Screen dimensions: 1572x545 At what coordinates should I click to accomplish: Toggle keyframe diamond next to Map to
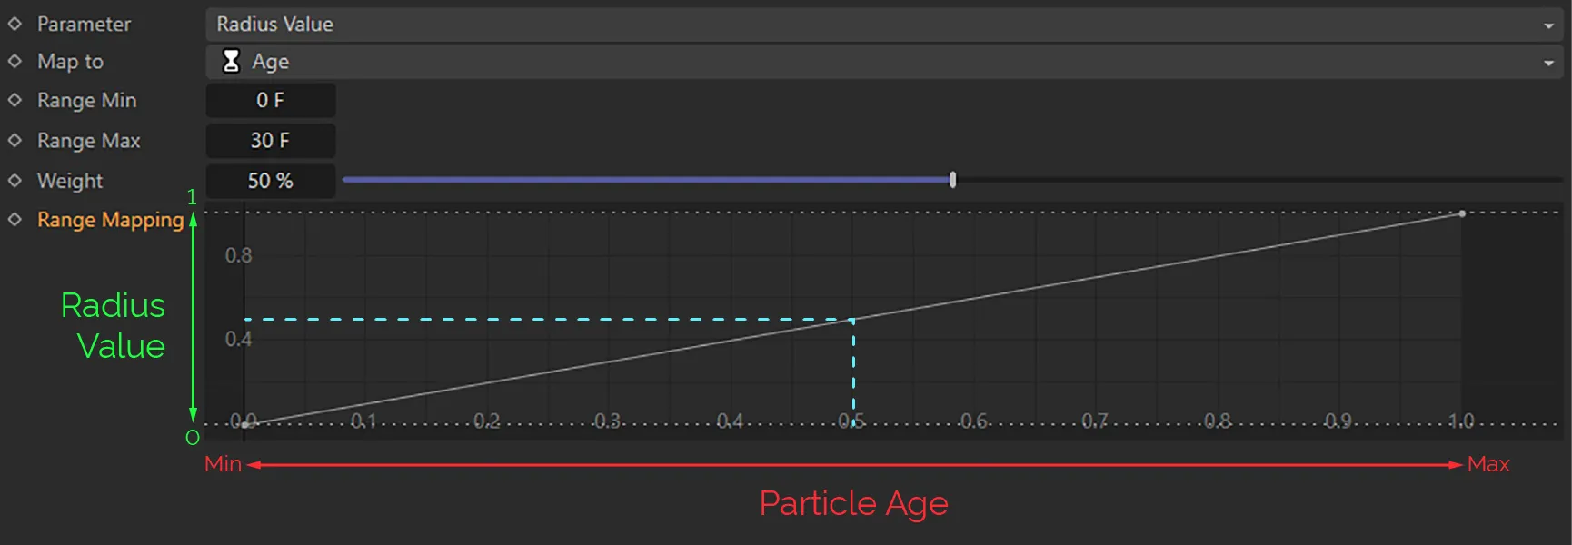pyautogui.click(x=15, y=61)
